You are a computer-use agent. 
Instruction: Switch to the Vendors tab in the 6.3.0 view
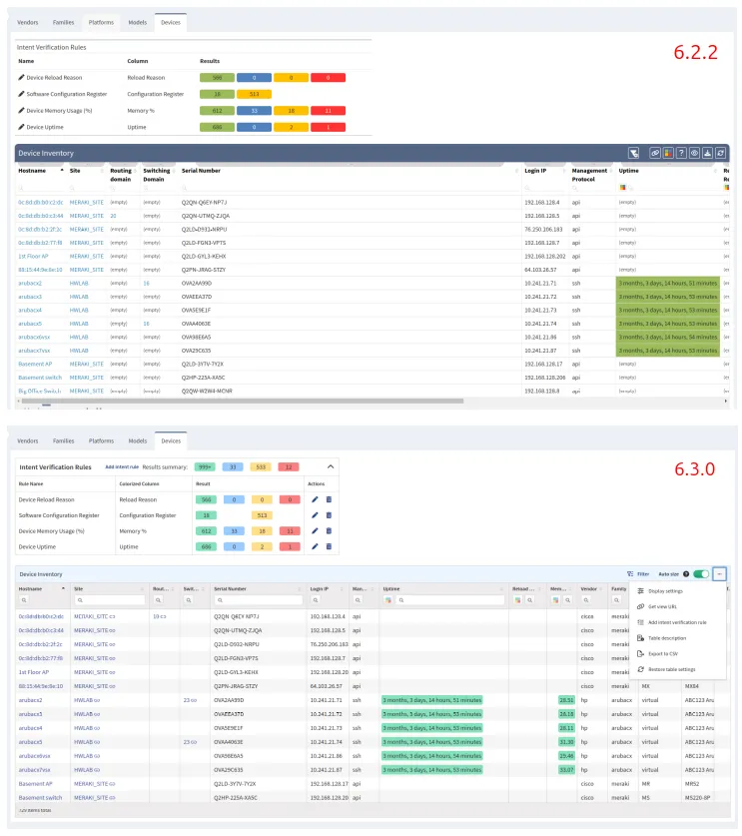pyautogui.click(x=28, y=440)
